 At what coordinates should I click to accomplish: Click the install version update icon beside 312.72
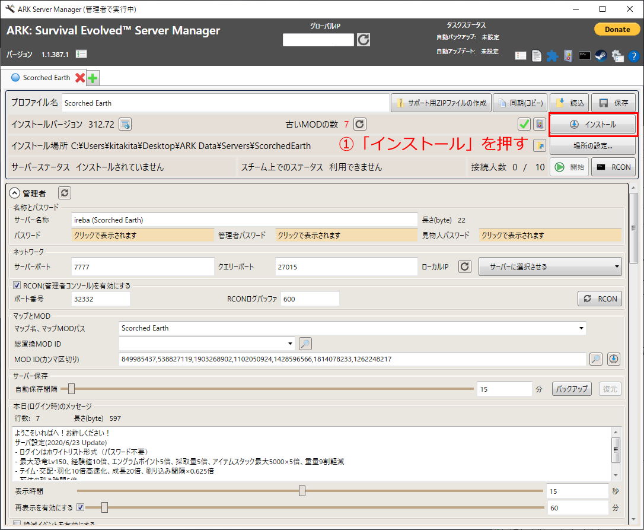(x=125, y=124)
